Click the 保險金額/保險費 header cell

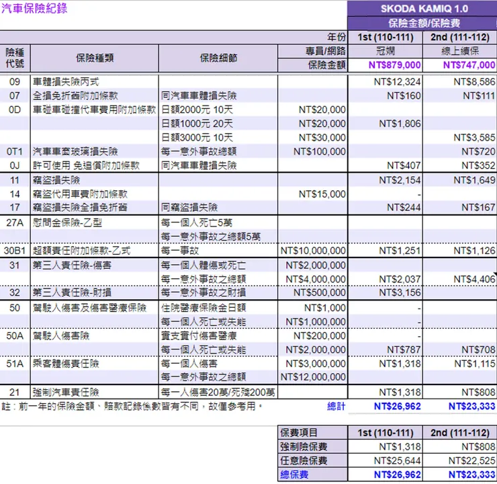(x=422, y=23)
